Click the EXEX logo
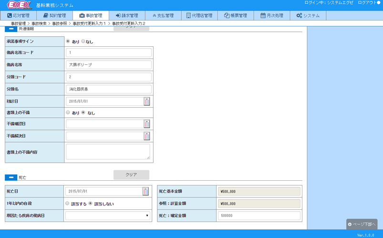The image size is (383, 238). (x=19, y=5)
